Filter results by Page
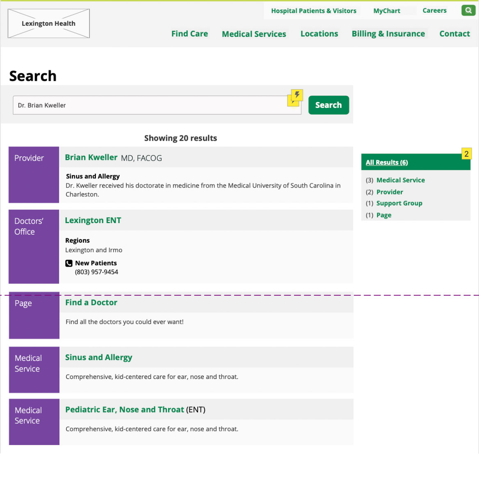 pyautogui.click(x=384, y=215)
